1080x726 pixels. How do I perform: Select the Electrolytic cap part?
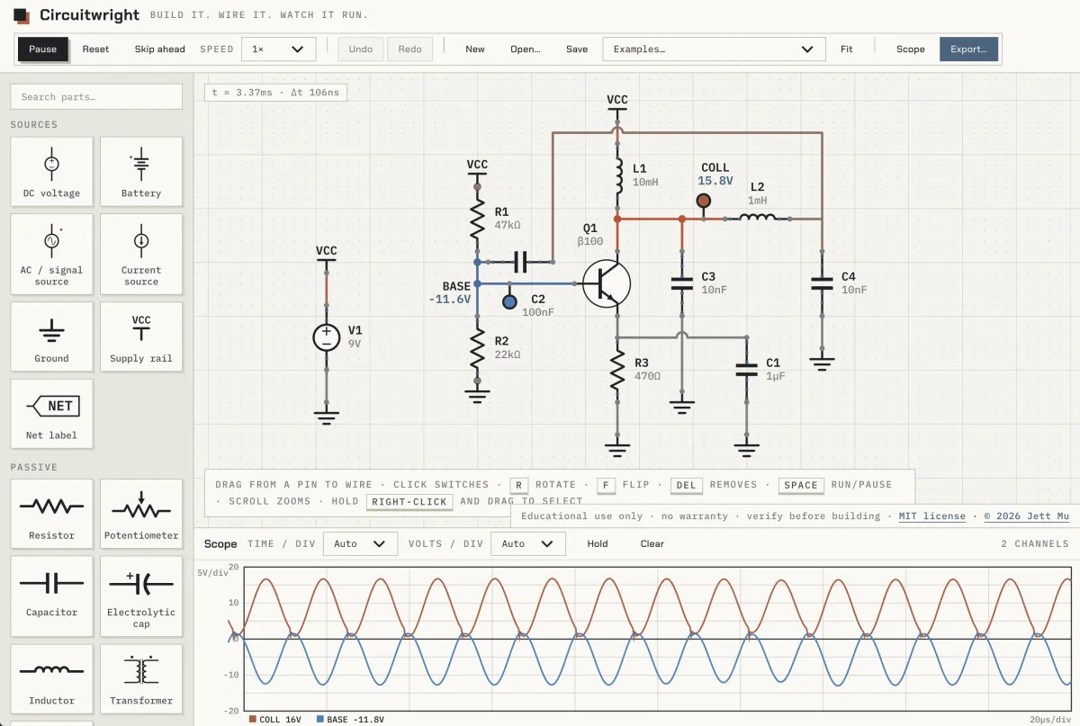141,595
